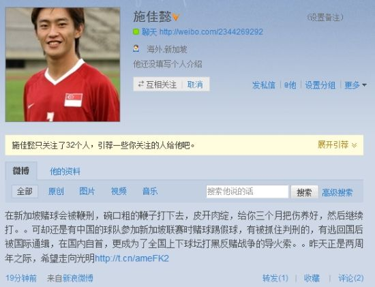Send a private message via 发私信
The height and width of the screenshot is (287, 375).
264,85
